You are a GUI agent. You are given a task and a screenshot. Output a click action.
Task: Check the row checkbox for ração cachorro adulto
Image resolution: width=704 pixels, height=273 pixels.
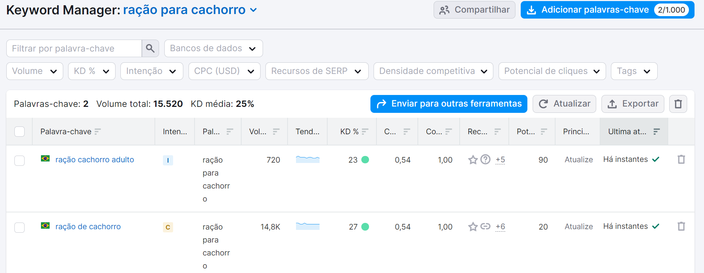point(19,161)
